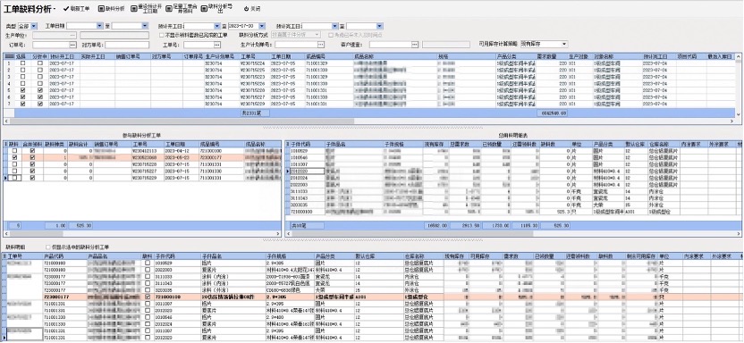Select sub-item 721000100 in 总用料明细表
The height and width of the screenshot is (343, 744).
click(512, 212)
